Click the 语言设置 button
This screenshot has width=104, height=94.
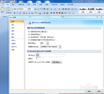point(57,62)
